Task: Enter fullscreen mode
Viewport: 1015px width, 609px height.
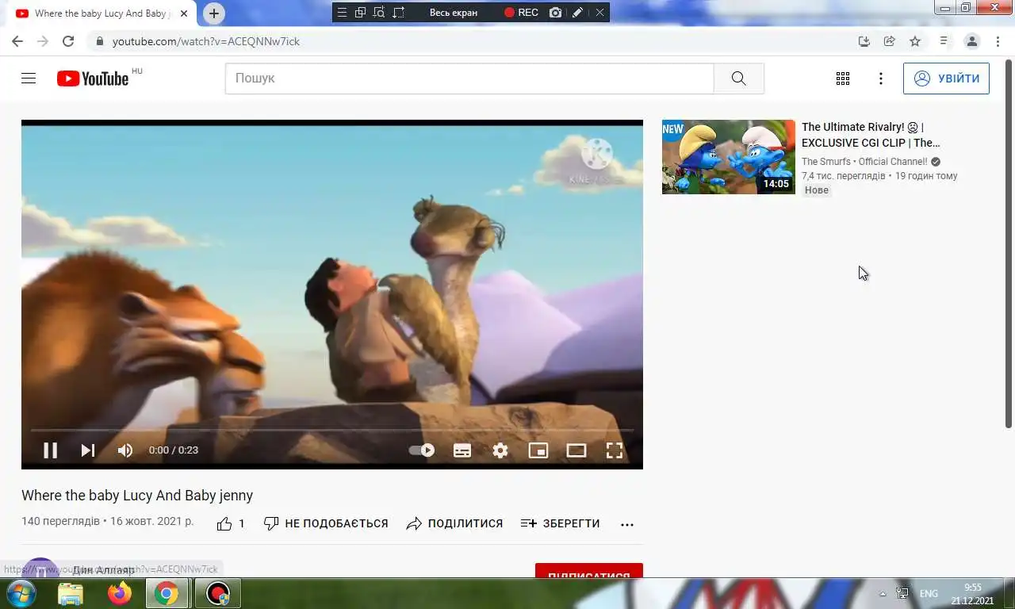Action: point(615,450)
